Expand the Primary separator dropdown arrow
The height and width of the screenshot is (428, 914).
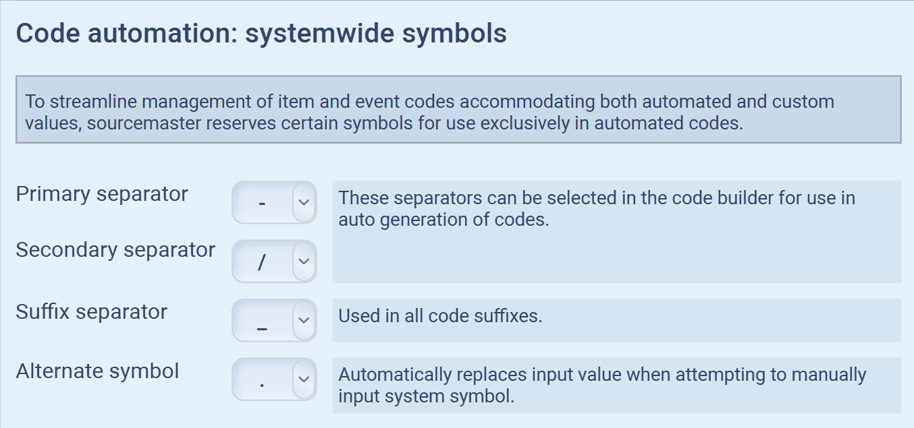pyautogui.click(x=304, y=202)
